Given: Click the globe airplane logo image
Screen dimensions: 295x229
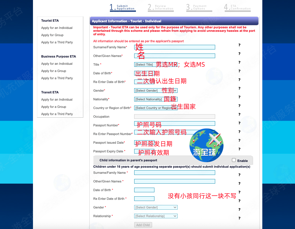Looking at the screenshot, I should pyautogui.click(x=207, y=145).
